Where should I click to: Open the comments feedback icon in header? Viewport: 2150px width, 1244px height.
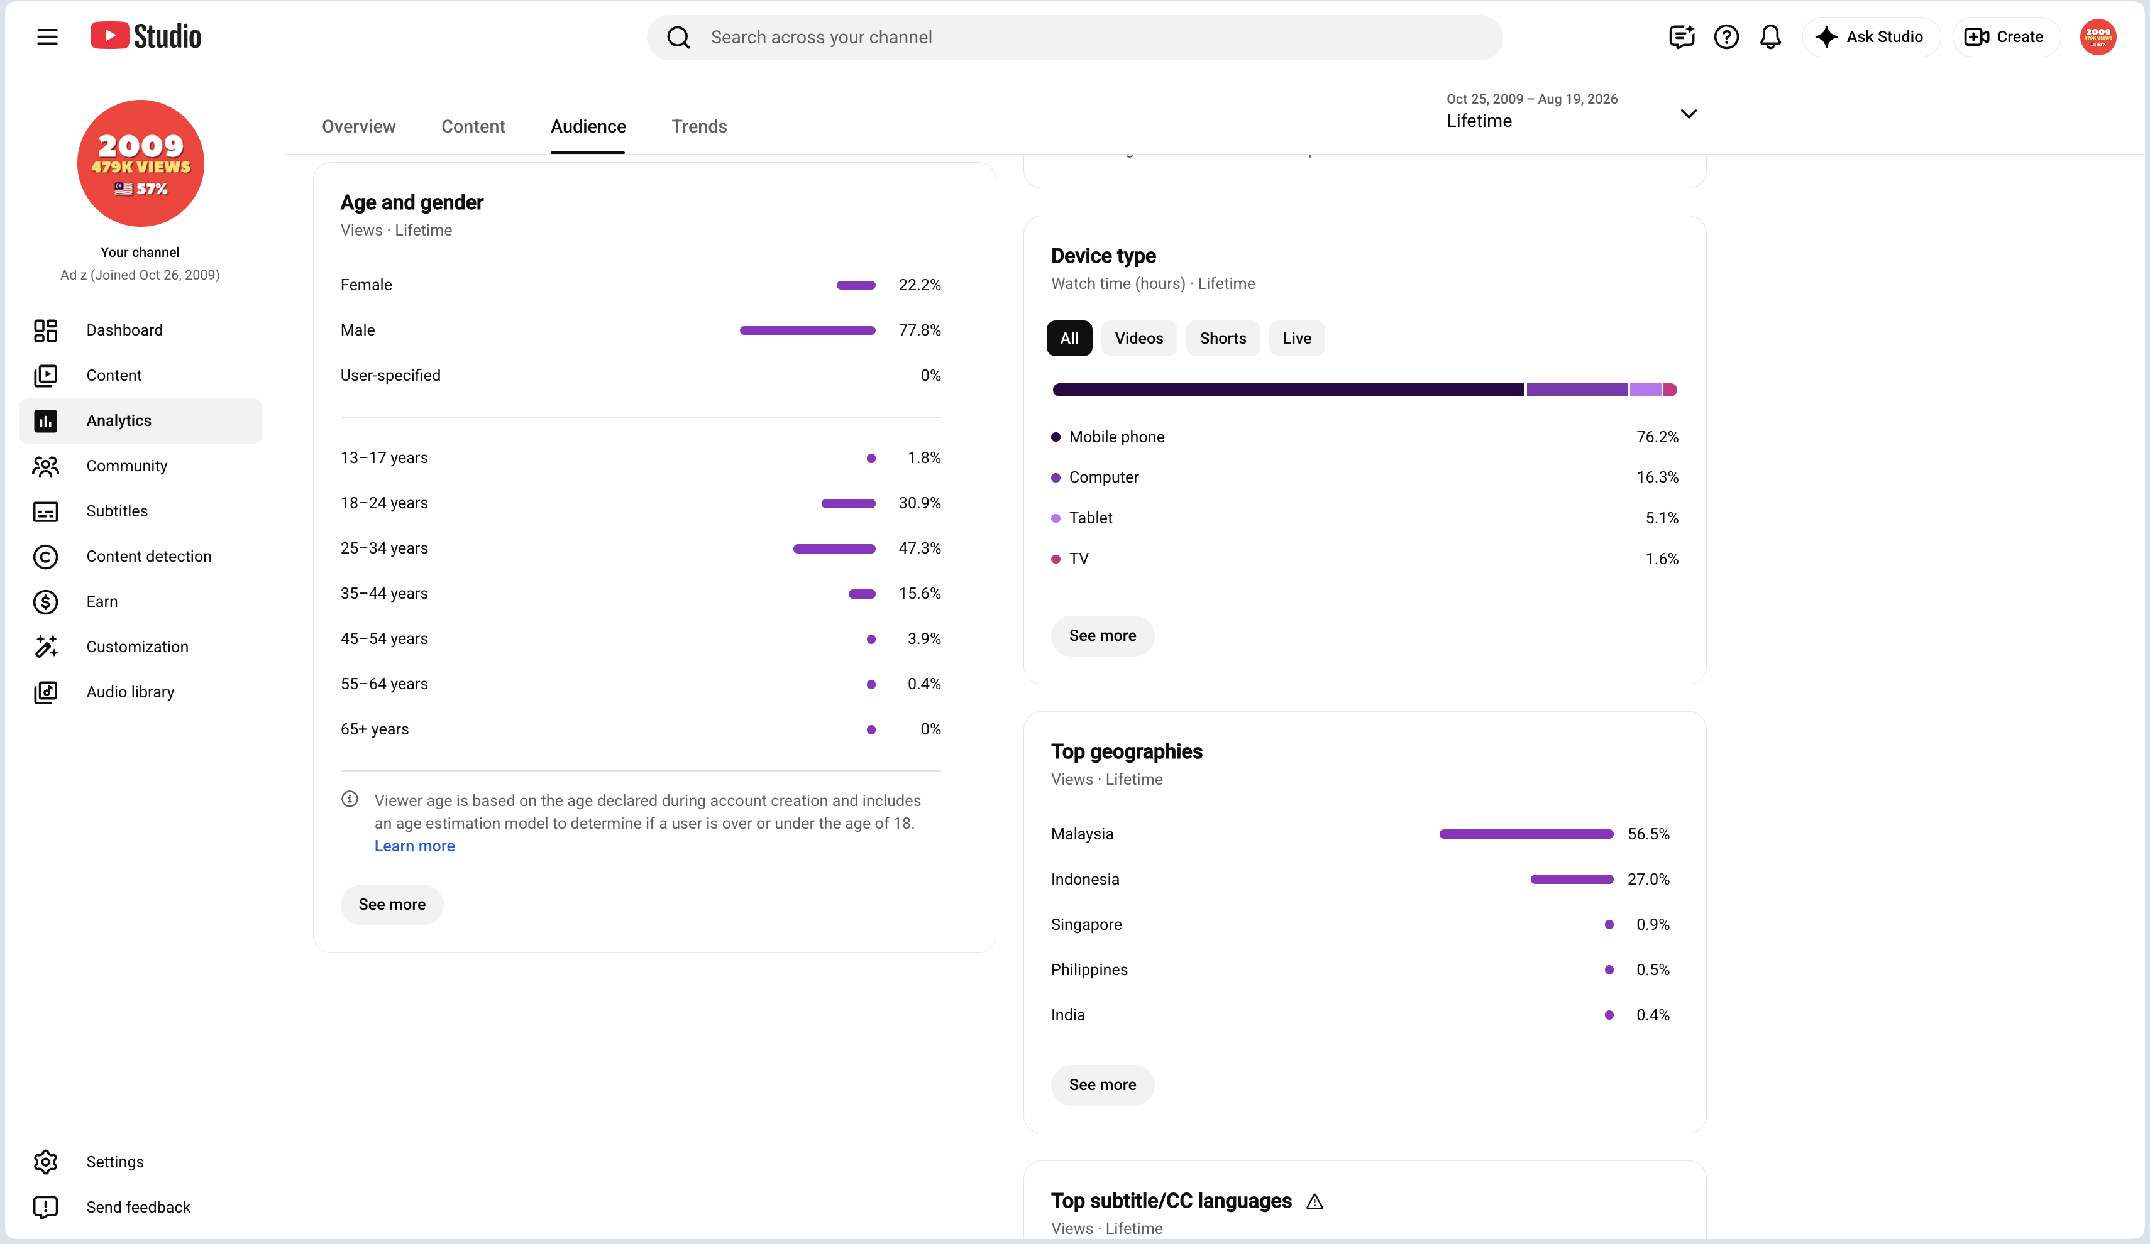1681,36
